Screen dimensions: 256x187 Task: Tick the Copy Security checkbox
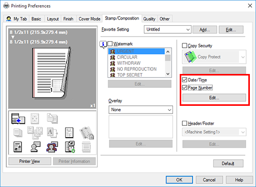point(184,46)
